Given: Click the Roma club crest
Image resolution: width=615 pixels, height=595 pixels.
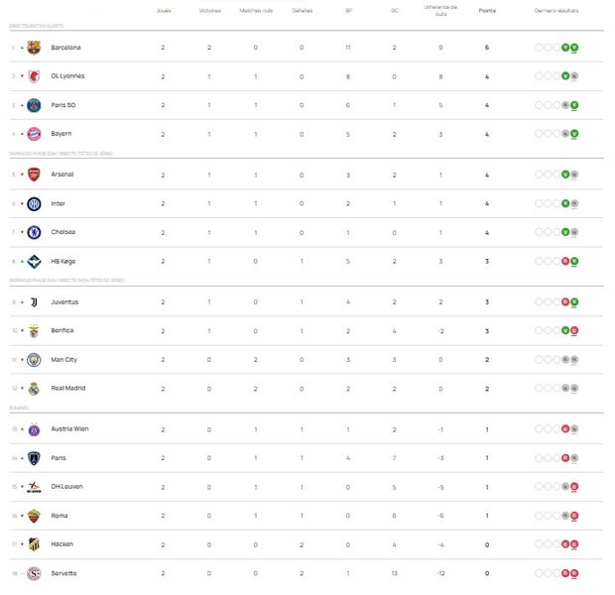Looking at the screenshot, I should (34, 516).
